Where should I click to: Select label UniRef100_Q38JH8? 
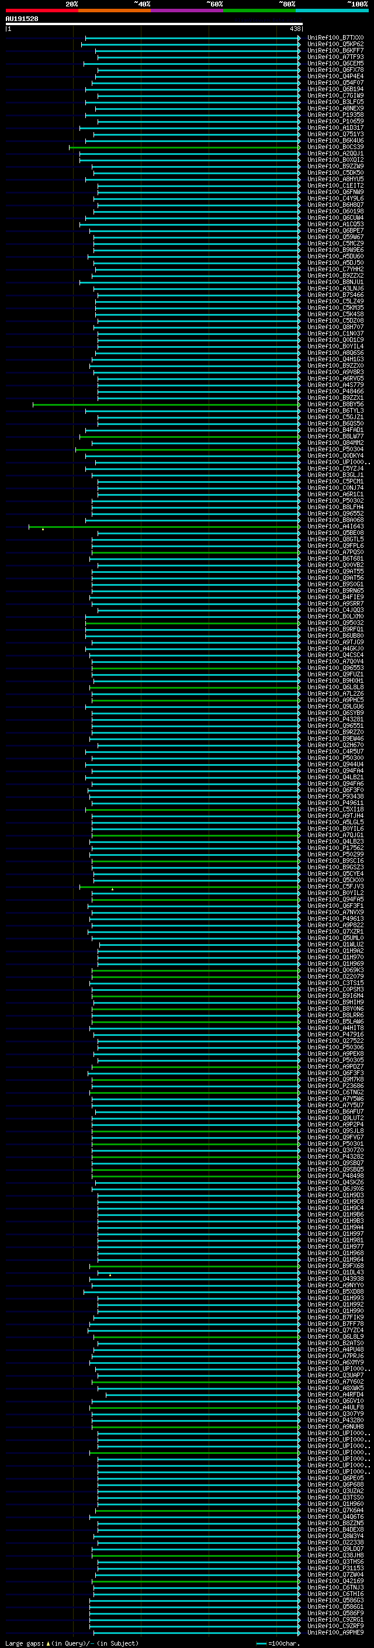335,1555
